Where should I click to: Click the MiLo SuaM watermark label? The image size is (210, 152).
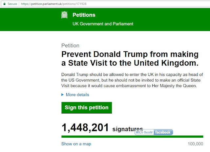pos(144,132)
